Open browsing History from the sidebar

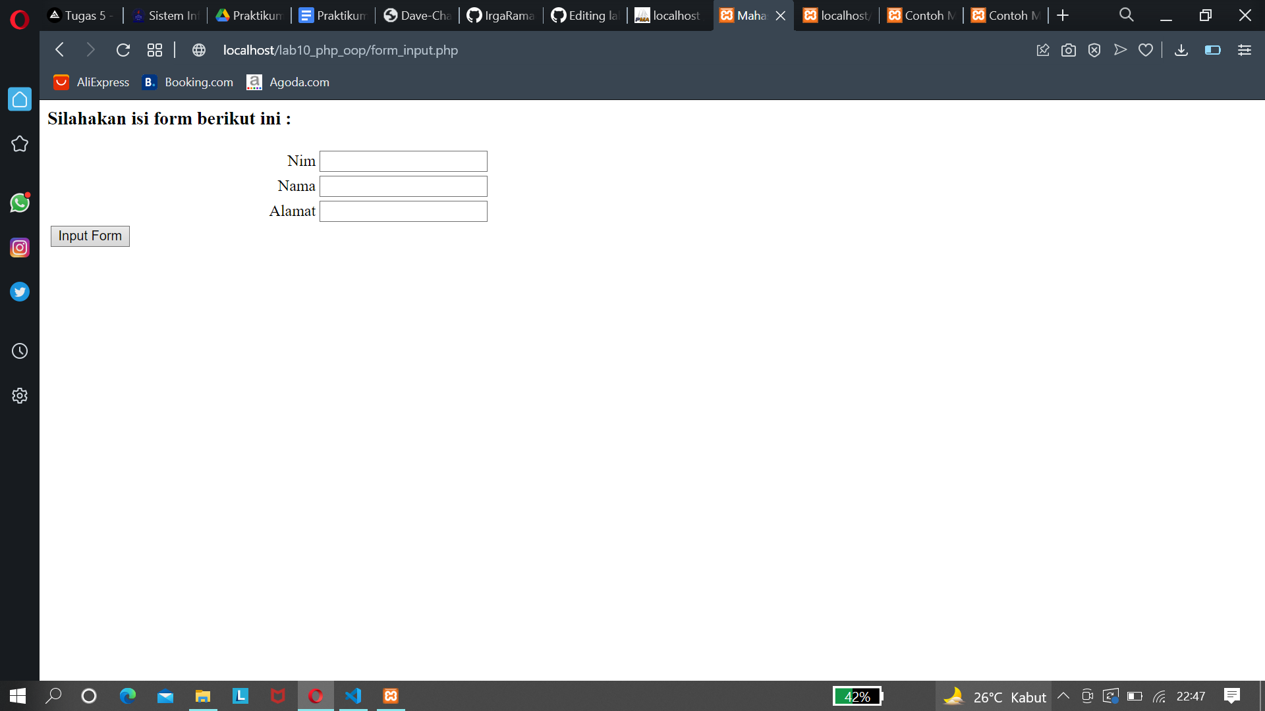tap(20, 351)
